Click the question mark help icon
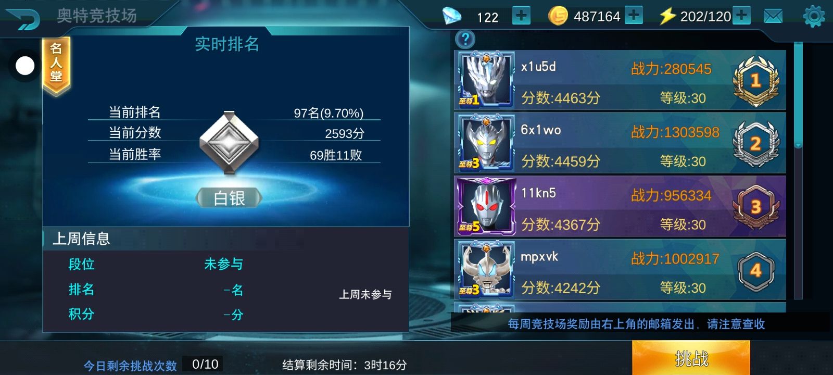This screenshot has height=375, width=833. click(x=465, y=39)
